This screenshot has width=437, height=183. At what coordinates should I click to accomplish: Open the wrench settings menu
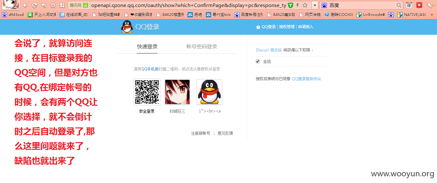pos(429,5)
